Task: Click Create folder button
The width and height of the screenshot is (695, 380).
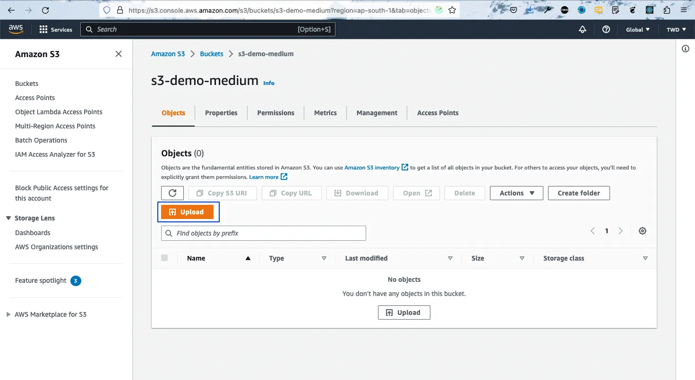Action: 579,193
